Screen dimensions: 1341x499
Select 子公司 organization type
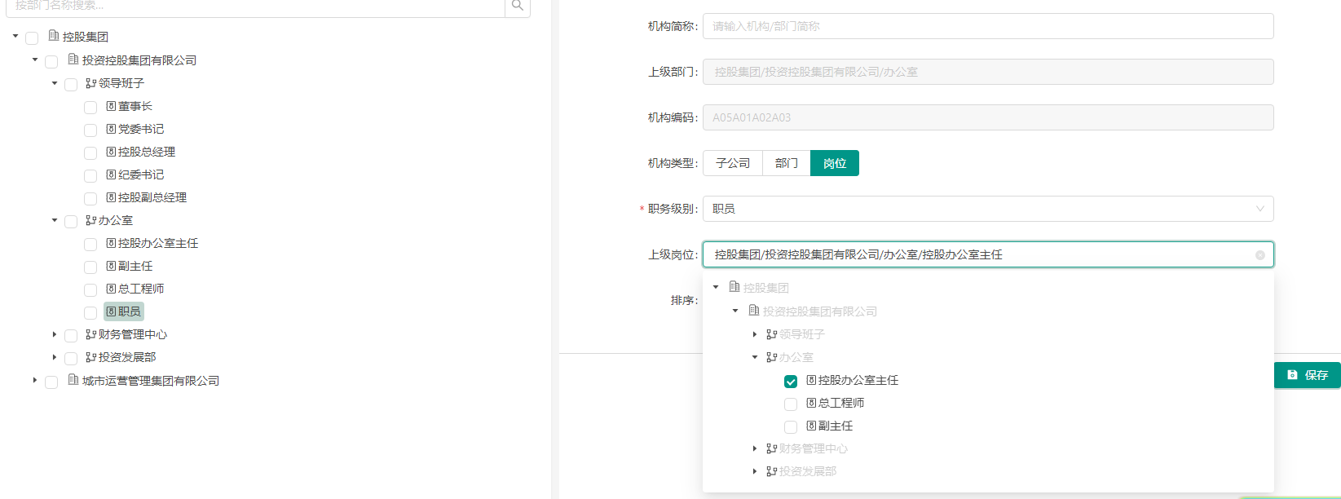tap(732, 163)
